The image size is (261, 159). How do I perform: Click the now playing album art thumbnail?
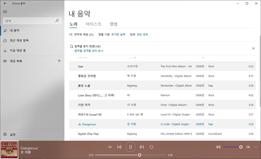pyautogui.click(x=9, y=150)
